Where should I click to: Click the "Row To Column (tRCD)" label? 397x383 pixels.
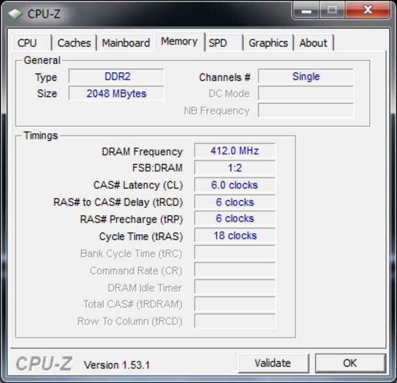tap(130, 322)
